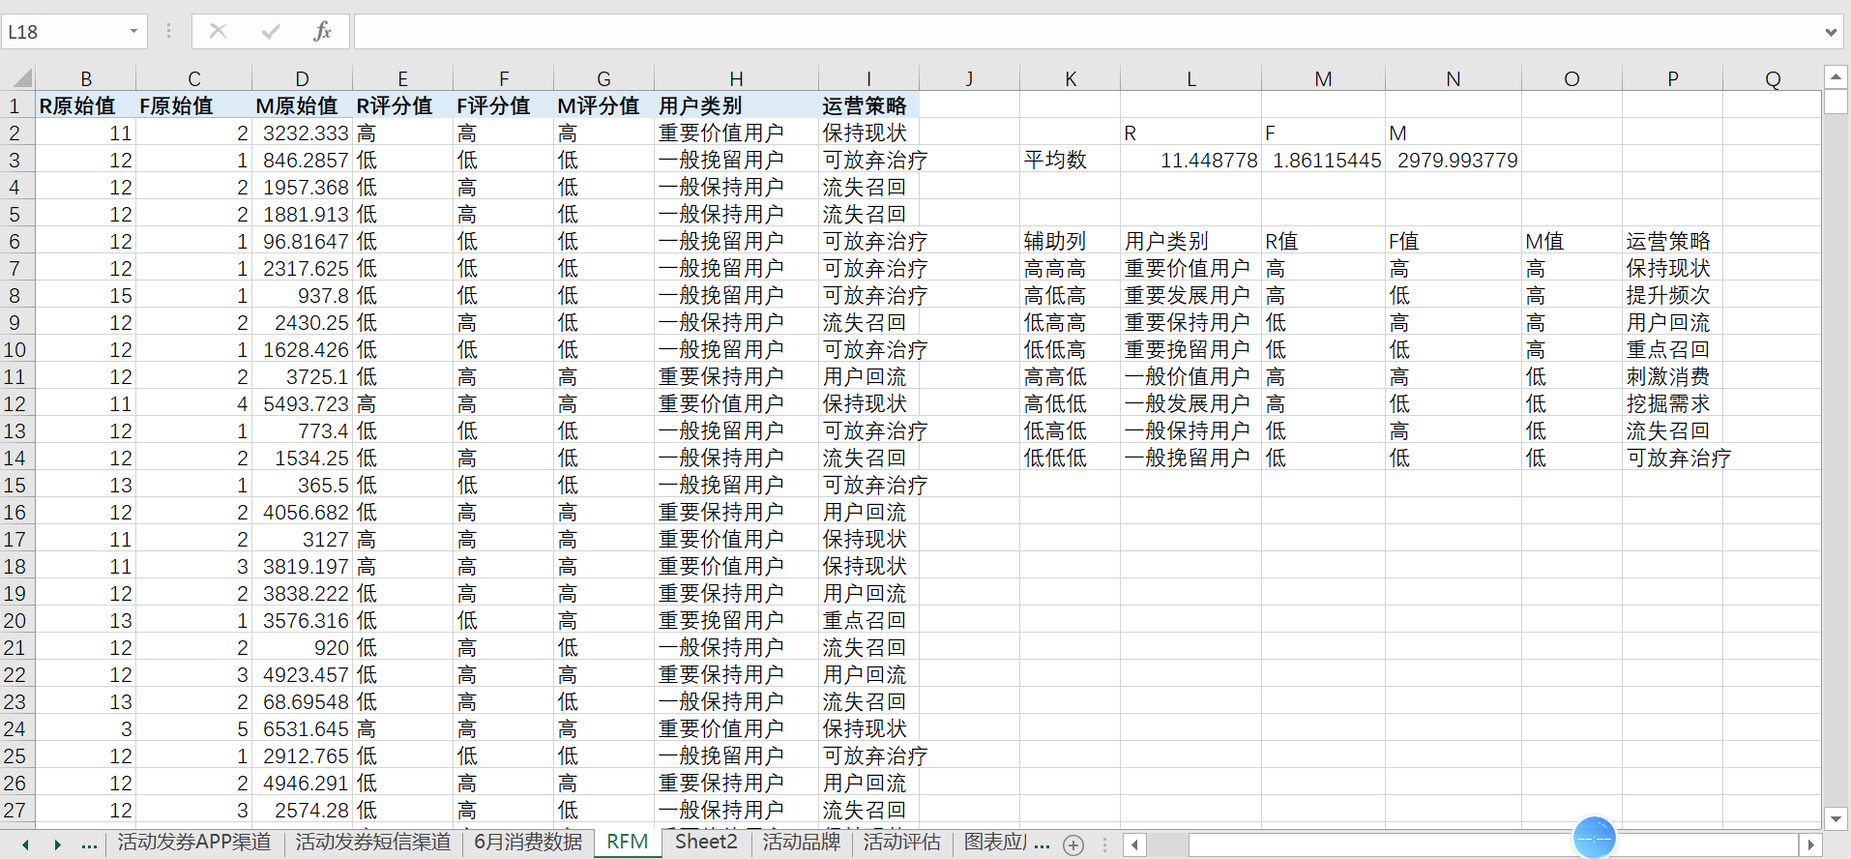Click the vertical scrollbar thumb
Screen dimensions: 1851x859
(1836, 102)
